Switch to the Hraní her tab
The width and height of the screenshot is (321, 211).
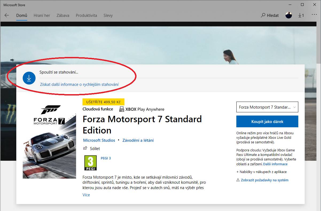pyautogui.click(x=42, y=15)
